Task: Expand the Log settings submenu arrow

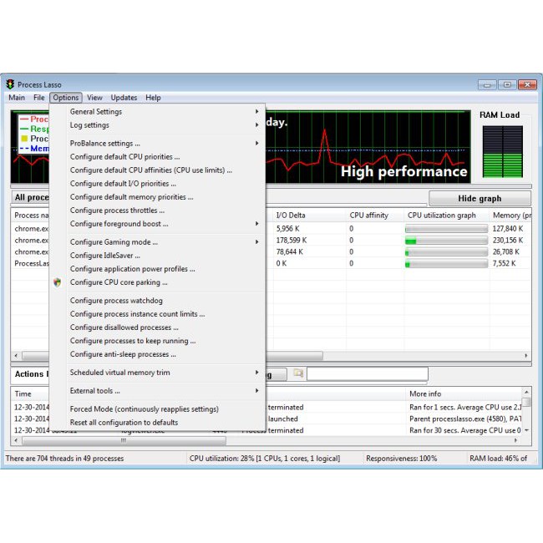Action: pyautogui.click(x=257, y=125)
